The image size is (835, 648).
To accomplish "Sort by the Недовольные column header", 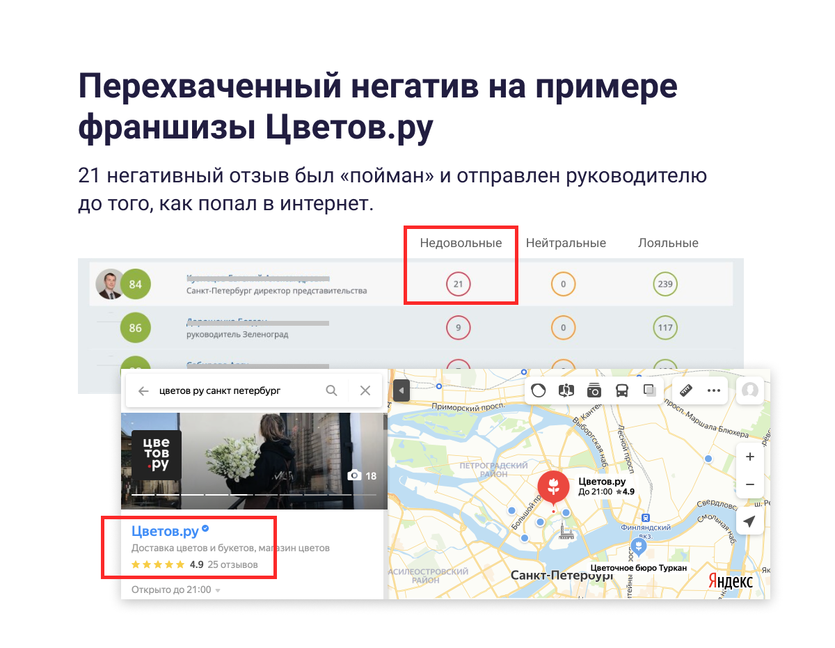I will (x=461, y=243).
